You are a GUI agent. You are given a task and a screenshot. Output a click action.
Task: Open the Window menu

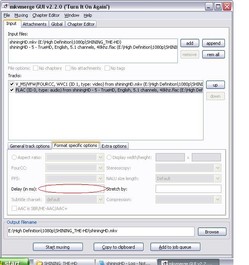pos(72,15)
